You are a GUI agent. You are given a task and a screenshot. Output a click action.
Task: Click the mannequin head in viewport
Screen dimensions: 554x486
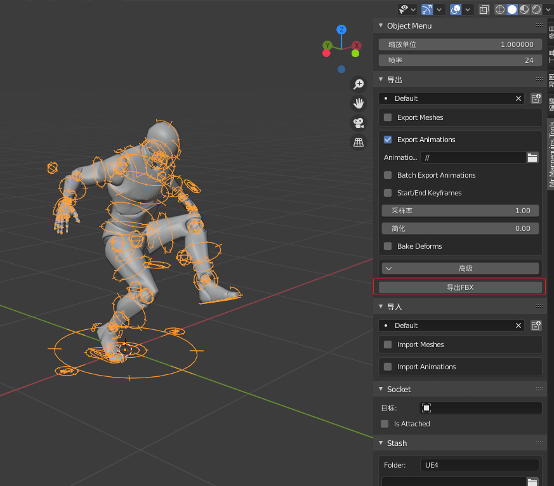pos(163,137)
